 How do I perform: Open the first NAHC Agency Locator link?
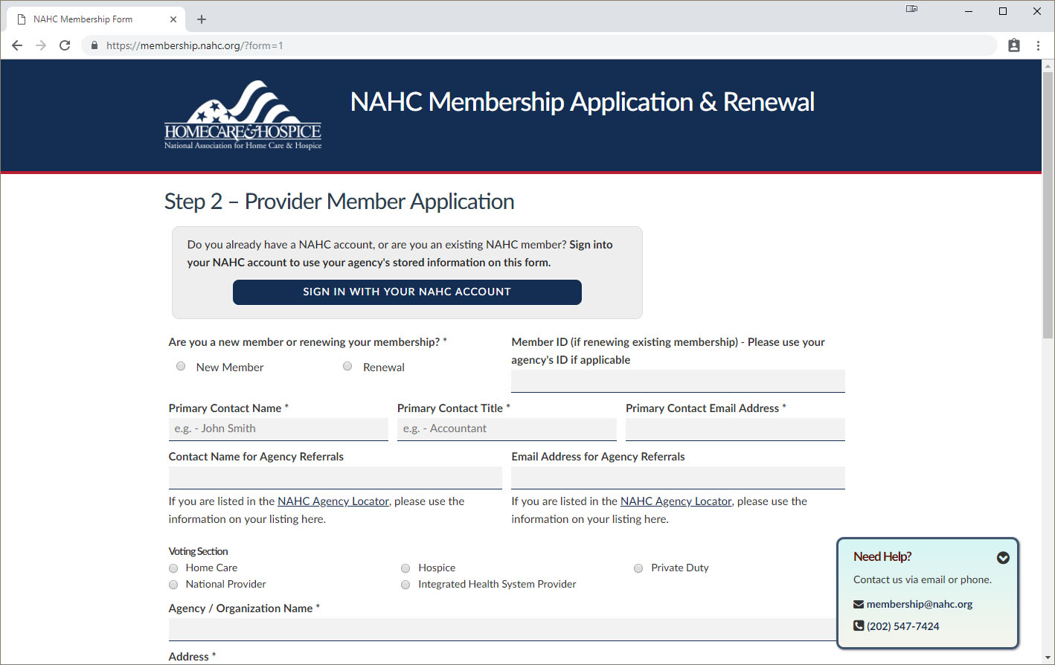point(333,501)
